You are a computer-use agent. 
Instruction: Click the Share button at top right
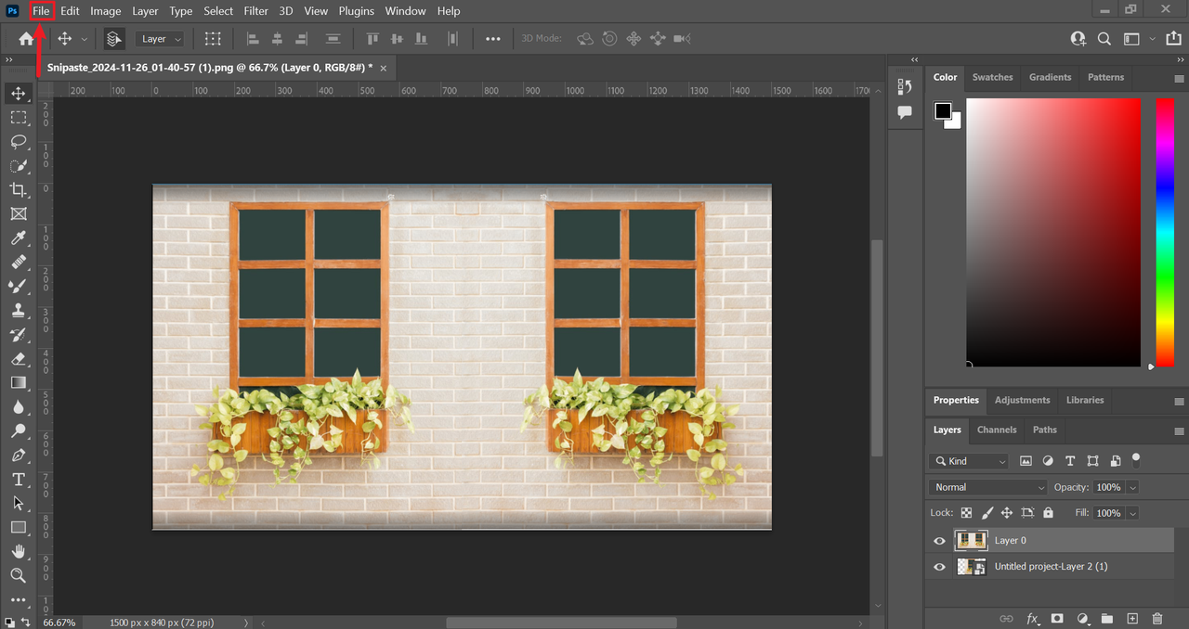(x=1173, y=39)
